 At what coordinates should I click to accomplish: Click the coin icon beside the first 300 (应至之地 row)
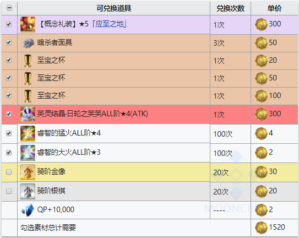pos(261,24)
